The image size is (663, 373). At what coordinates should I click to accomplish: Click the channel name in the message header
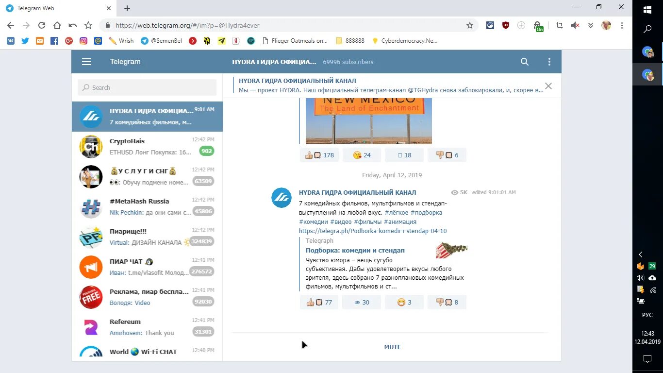[x=357, y=192]
